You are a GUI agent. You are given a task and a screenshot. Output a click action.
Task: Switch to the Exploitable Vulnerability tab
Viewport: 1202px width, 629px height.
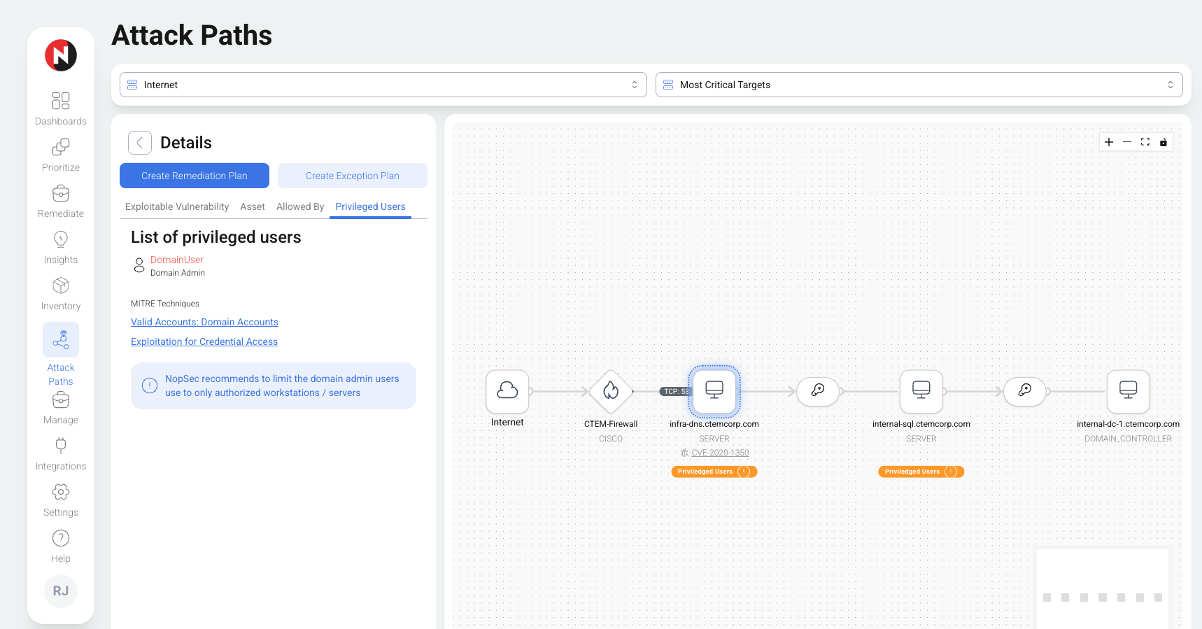pos(177,206)
